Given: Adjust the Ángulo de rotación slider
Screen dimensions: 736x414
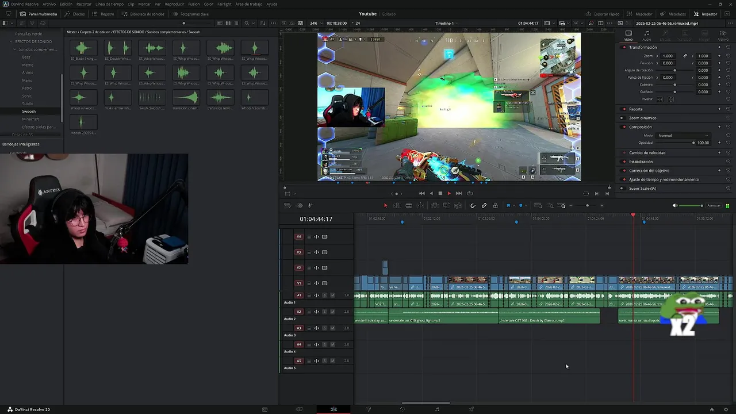Looking at the screenshot, I should 675,70.
